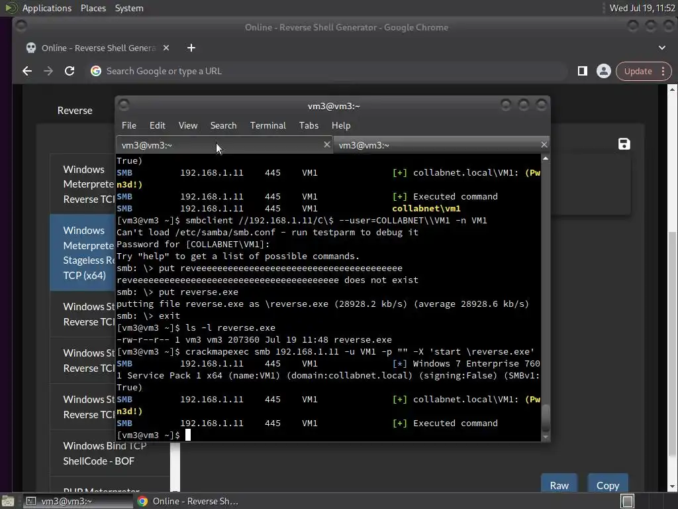Image resolution: width=678 pixels, height=509 pixels.
Task: Click the clock showing Wed Jul 19
Action: (642, 8)
